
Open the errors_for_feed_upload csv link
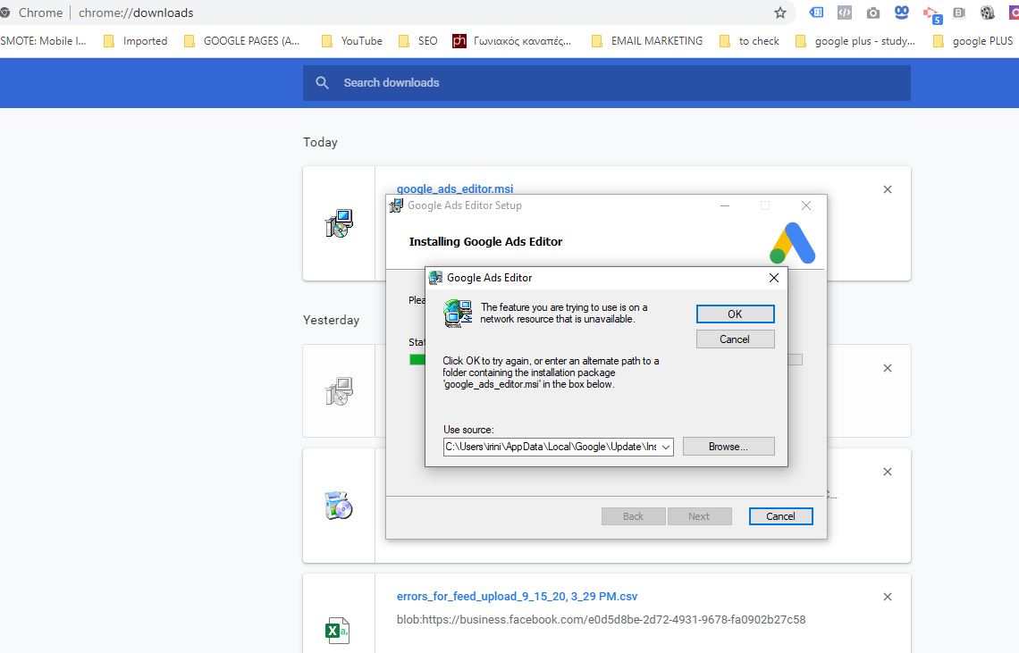pyautogui.click(x=518, y=596)
